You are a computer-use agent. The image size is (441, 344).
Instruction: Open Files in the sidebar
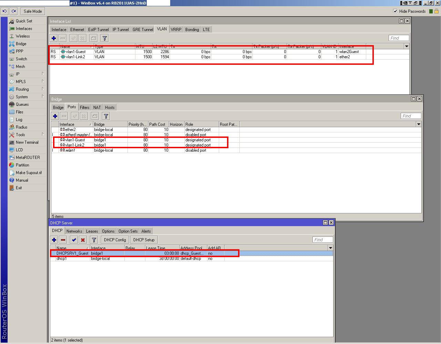click(x=20, y=112)
